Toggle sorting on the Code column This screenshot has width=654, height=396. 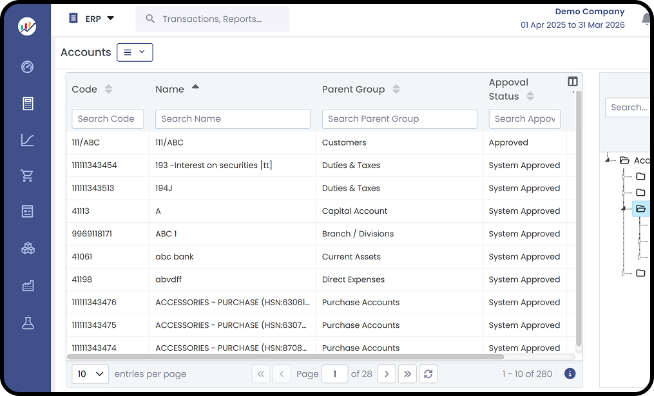tap(108, 89)
